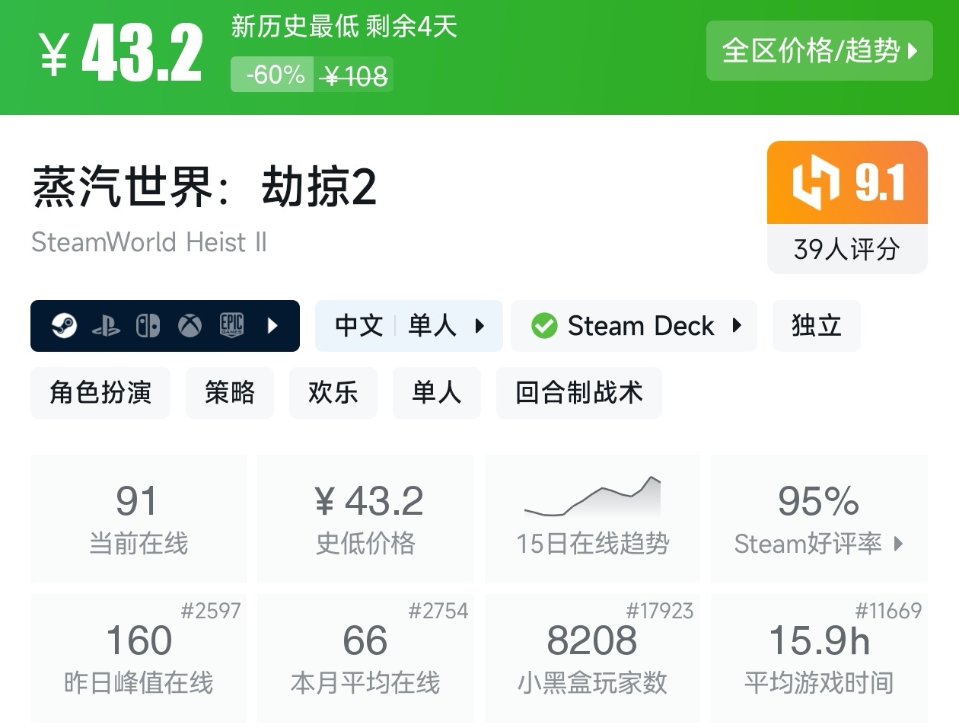Toggle the 独立 genre tag
Image resolution: width=959 pixels, height=728 pixels.
point(816,326)
